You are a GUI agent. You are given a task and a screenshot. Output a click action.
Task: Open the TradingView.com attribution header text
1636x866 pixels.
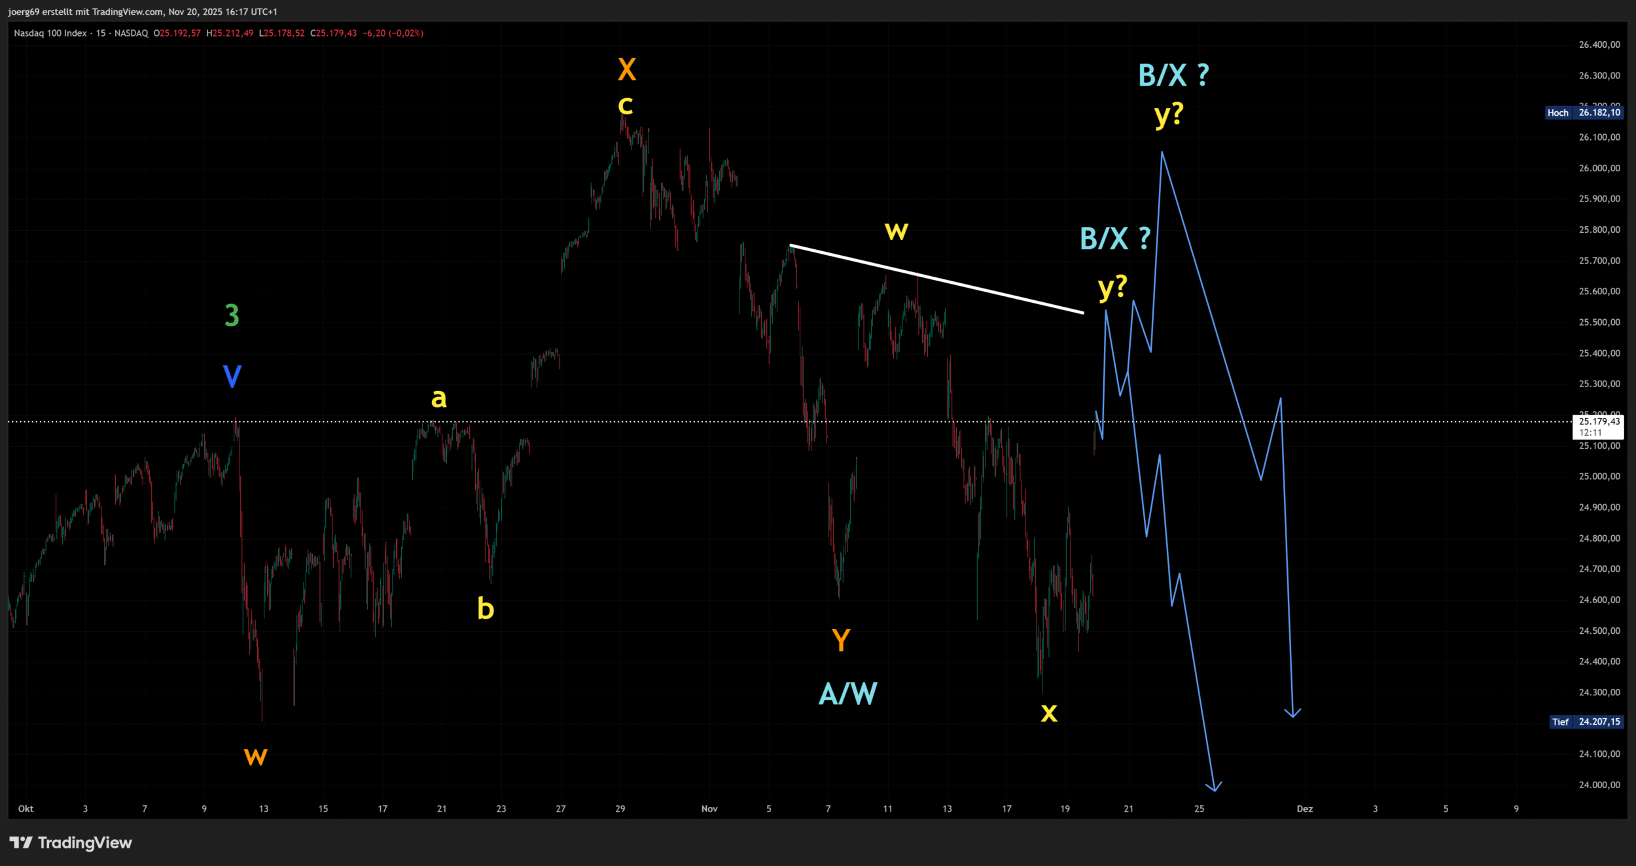143,12
